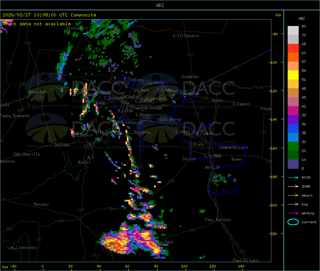This screenshot has width=320, height=271.
Task: Select the 'Paso_El_Loro' map label
Action: click(x=246, y=260)
